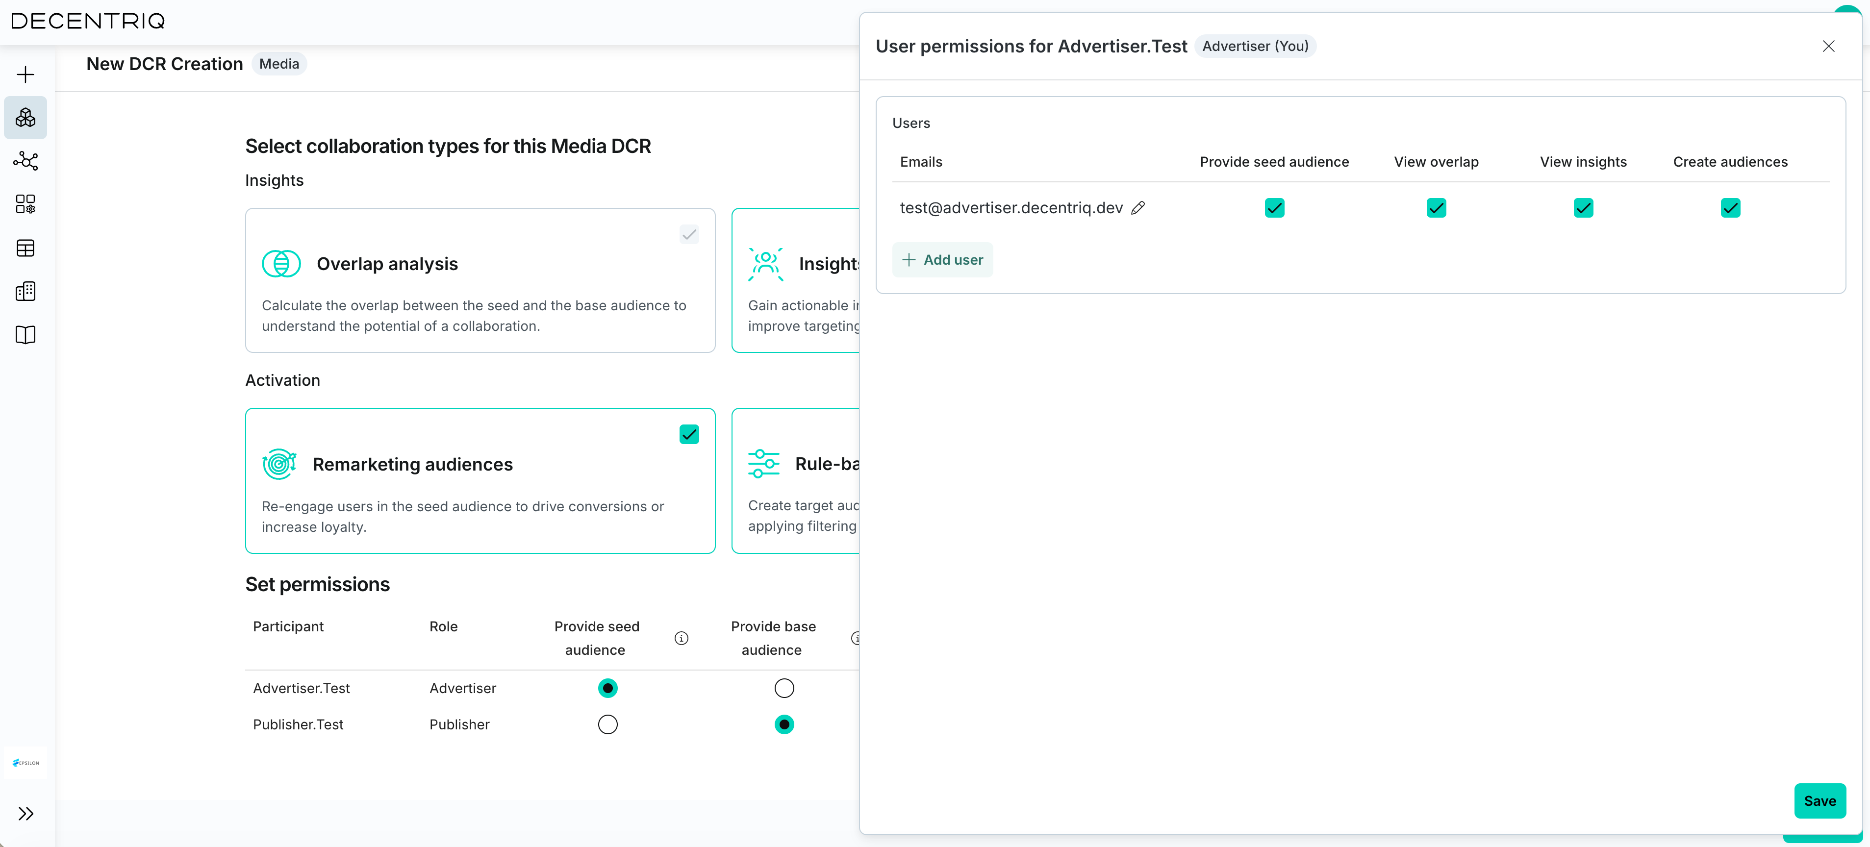Screen dimensions: 1870x847
Task: Click the plus icon in left sidebar
Action: (25, 75)
